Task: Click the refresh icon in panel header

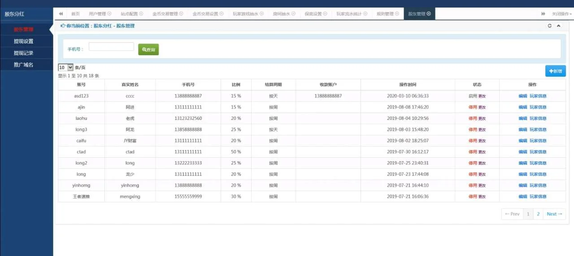Action: click(x=550, y=26)
